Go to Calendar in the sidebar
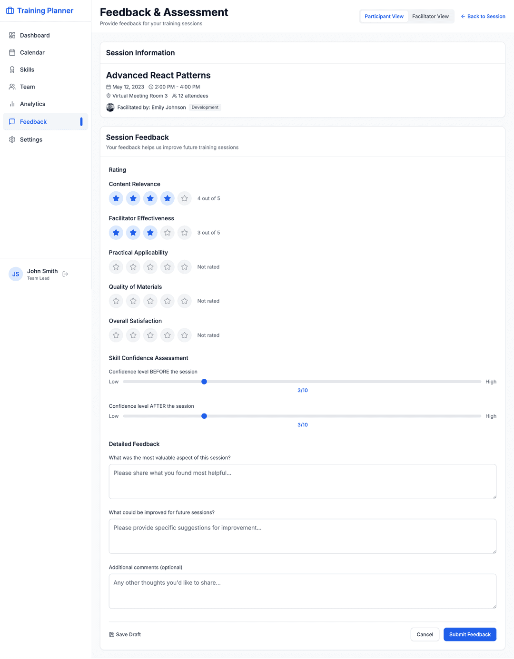Screen dimensions: 514x659 pos(32,52)
